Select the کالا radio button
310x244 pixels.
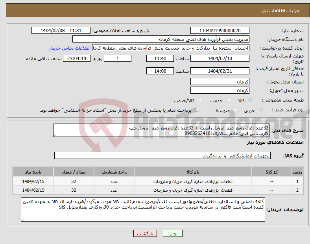click(x=251, y=100)
